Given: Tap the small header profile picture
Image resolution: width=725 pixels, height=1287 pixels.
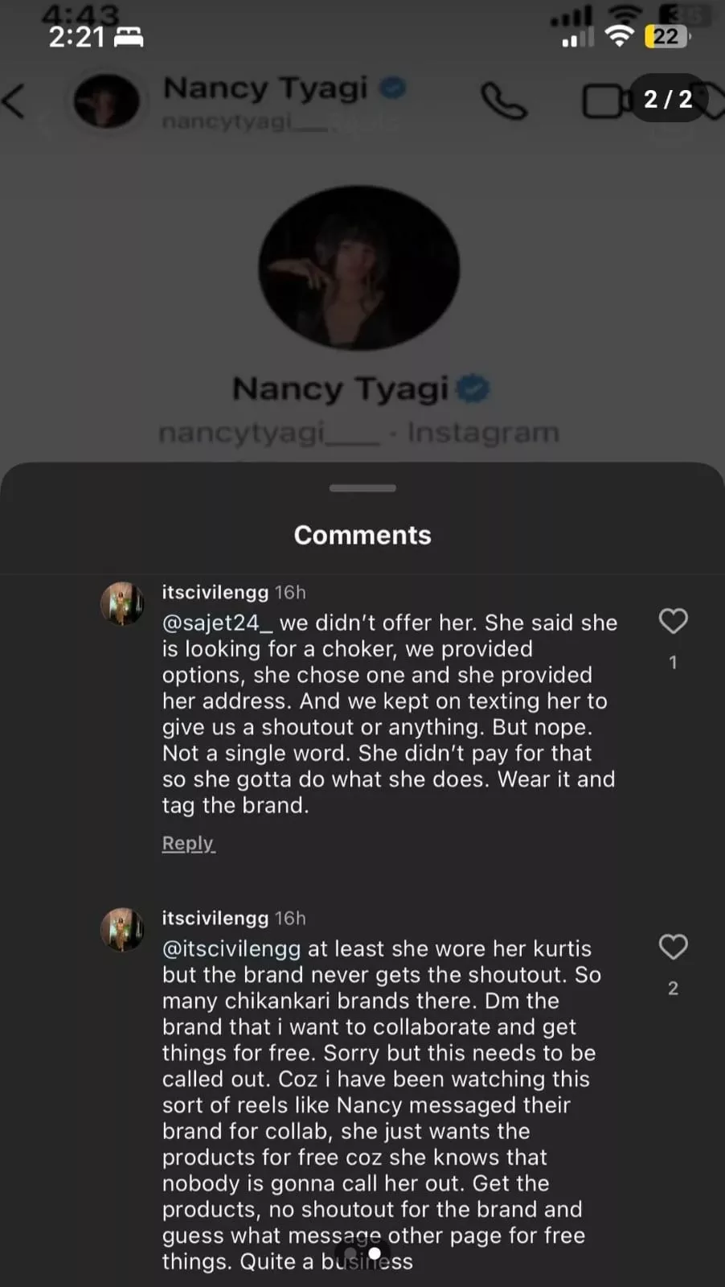Looking at the screenshot, I should point(106,101).
